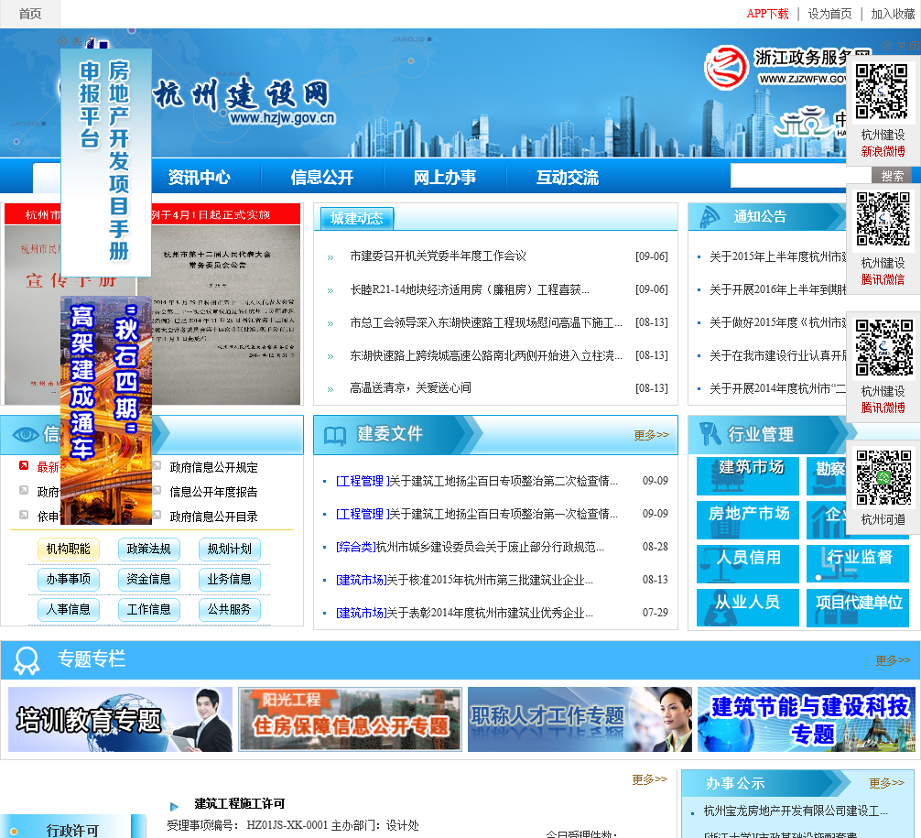Open the 首页 tab at top left
This screenshot has width=921, height=838.
pyautogui.click(x=30, y=14)
